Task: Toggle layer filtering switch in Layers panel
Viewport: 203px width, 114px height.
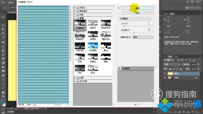Action: (199, 60)
